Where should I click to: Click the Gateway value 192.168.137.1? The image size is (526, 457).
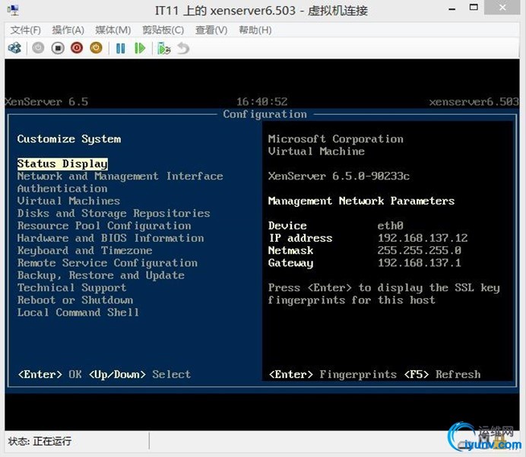pyautogui.click(x=420, y=263)
